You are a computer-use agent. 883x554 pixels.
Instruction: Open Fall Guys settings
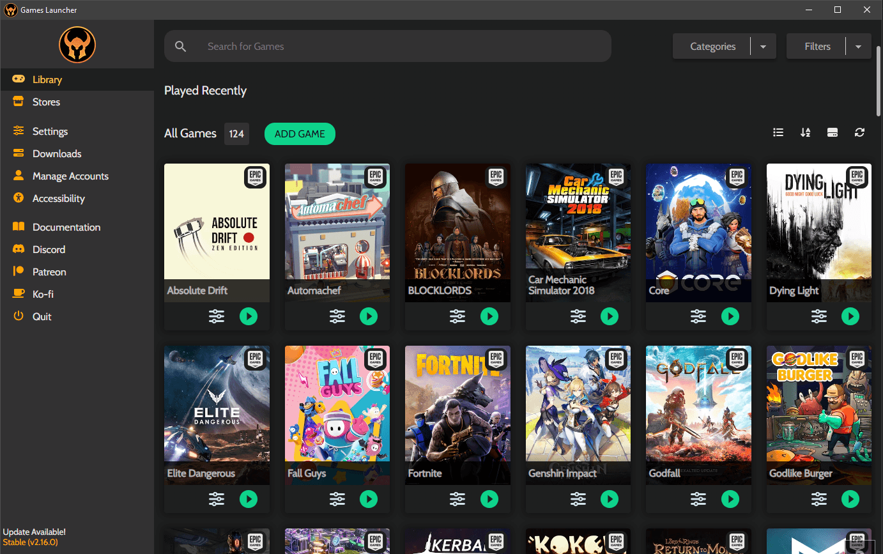click(x=337, y=499)
